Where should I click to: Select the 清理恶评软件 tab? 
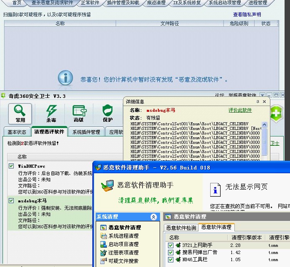pyautogui.click(x=49, y=131)
